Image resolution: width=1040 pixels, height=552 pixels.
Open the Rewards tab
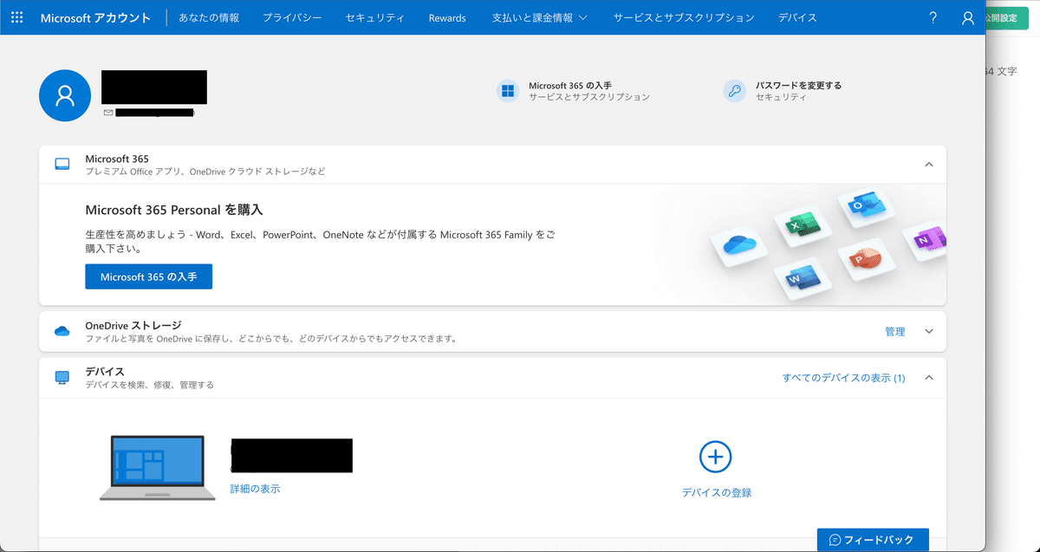pyautogui.click(x=447, y=17)
